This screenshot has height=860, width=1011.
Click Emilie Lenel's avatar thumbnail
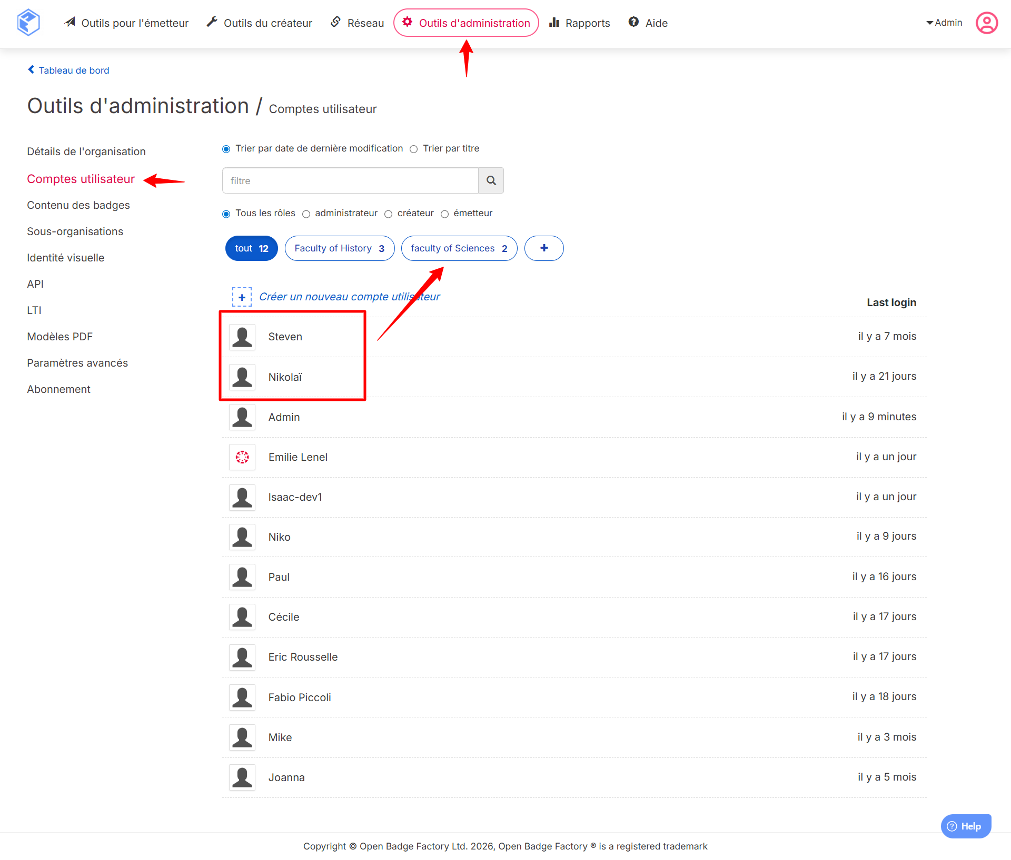[242, 457]
